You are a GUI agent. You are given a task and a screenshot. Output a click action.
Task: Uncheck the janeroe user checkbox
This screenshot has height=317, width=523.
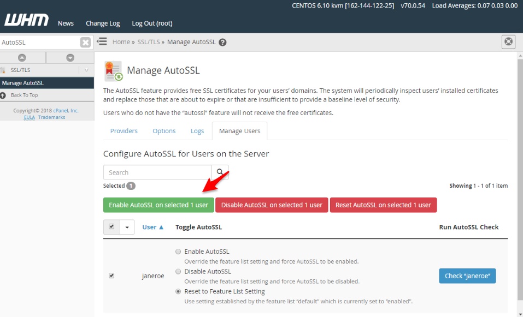(x=111, y=276)
